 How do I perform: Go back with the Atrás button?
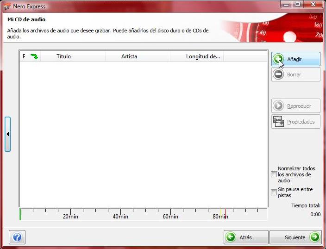coord(246,237)
